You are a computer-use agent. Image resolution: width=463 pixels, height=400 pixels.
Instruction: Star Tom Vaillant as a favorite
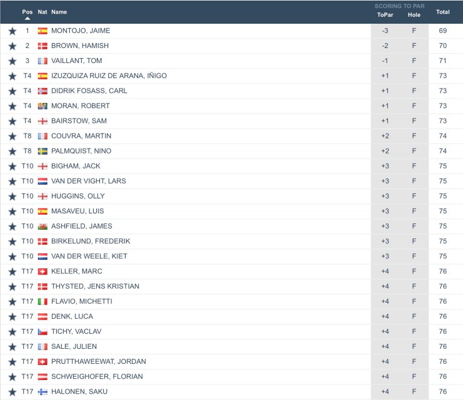pos(12,61)
